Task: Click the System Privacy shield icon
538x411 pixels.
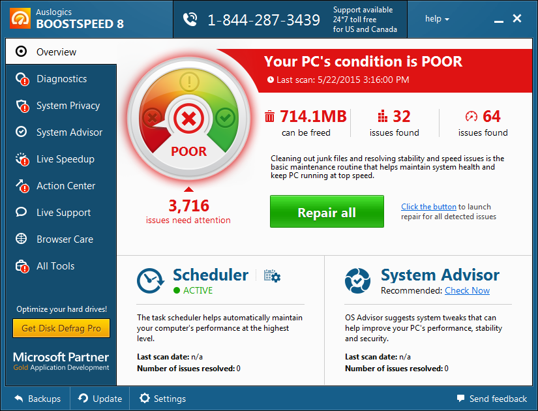Action: tap(22, 106)
